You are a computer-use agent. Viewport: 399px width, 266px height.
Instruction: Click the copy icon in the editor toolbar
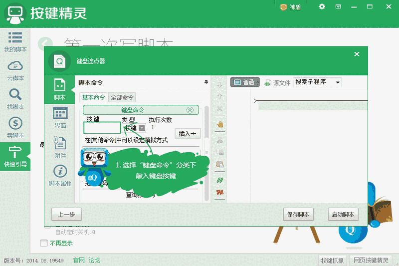[220, 152]
